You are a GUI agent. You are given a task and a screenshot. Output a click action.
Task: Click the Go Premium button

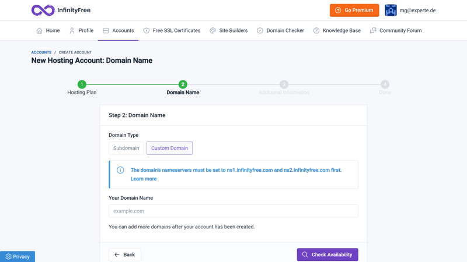point(354,10)
